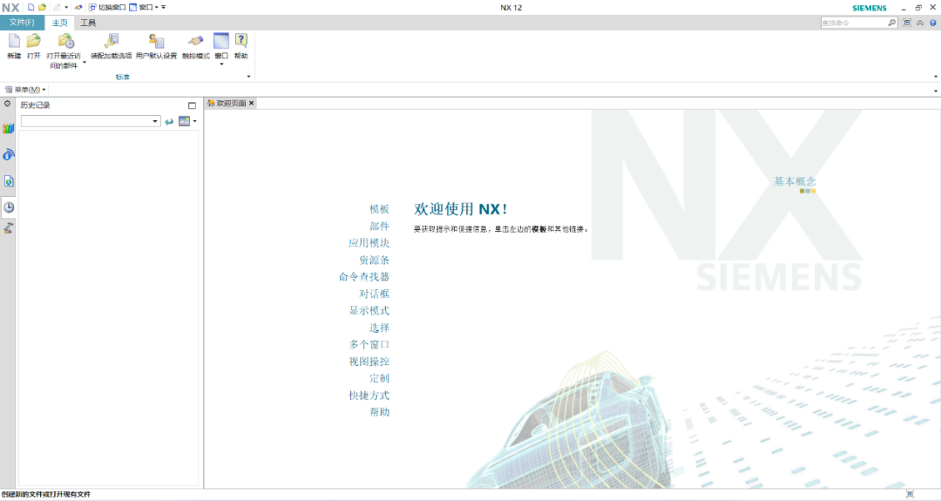Open the history clock sidebar tab
This screenshot has height=501, width=941.
[9, 207]
